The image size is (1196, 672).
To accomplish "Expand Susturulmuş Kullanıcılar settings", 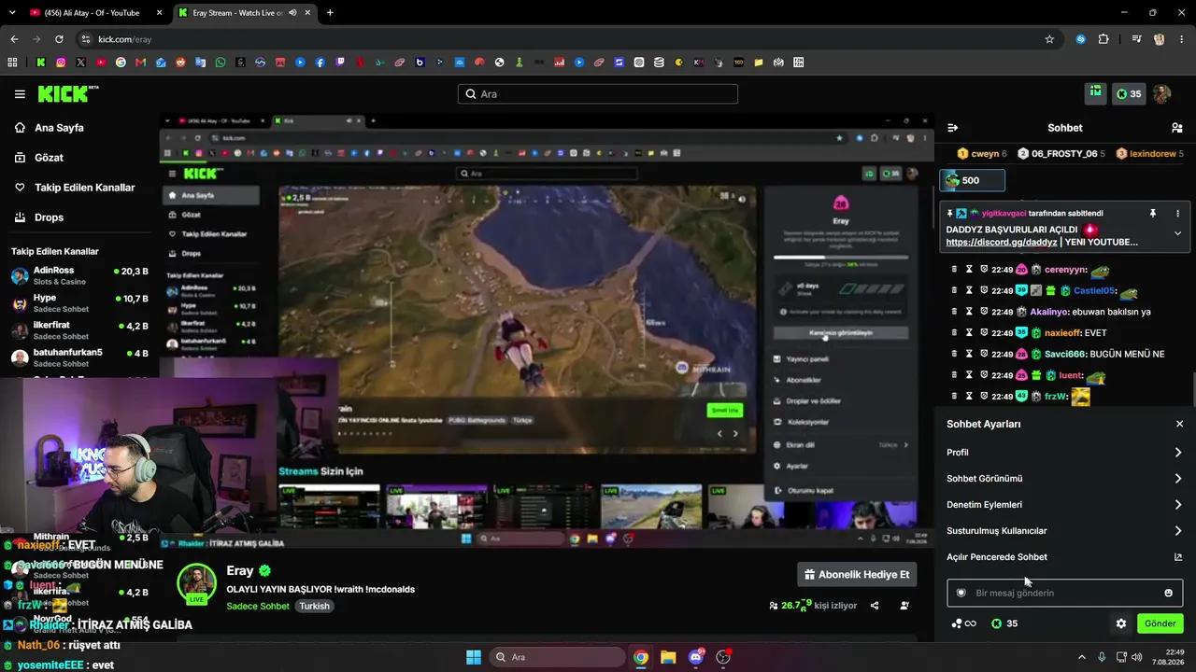I will (1065, 531).
